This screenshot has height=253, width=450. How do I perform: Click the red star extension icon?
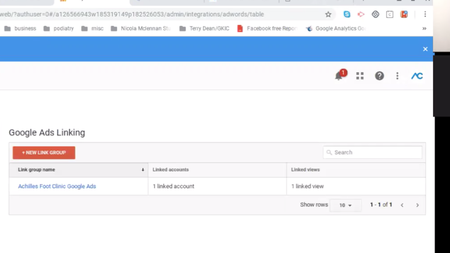(x=404, y=14)
